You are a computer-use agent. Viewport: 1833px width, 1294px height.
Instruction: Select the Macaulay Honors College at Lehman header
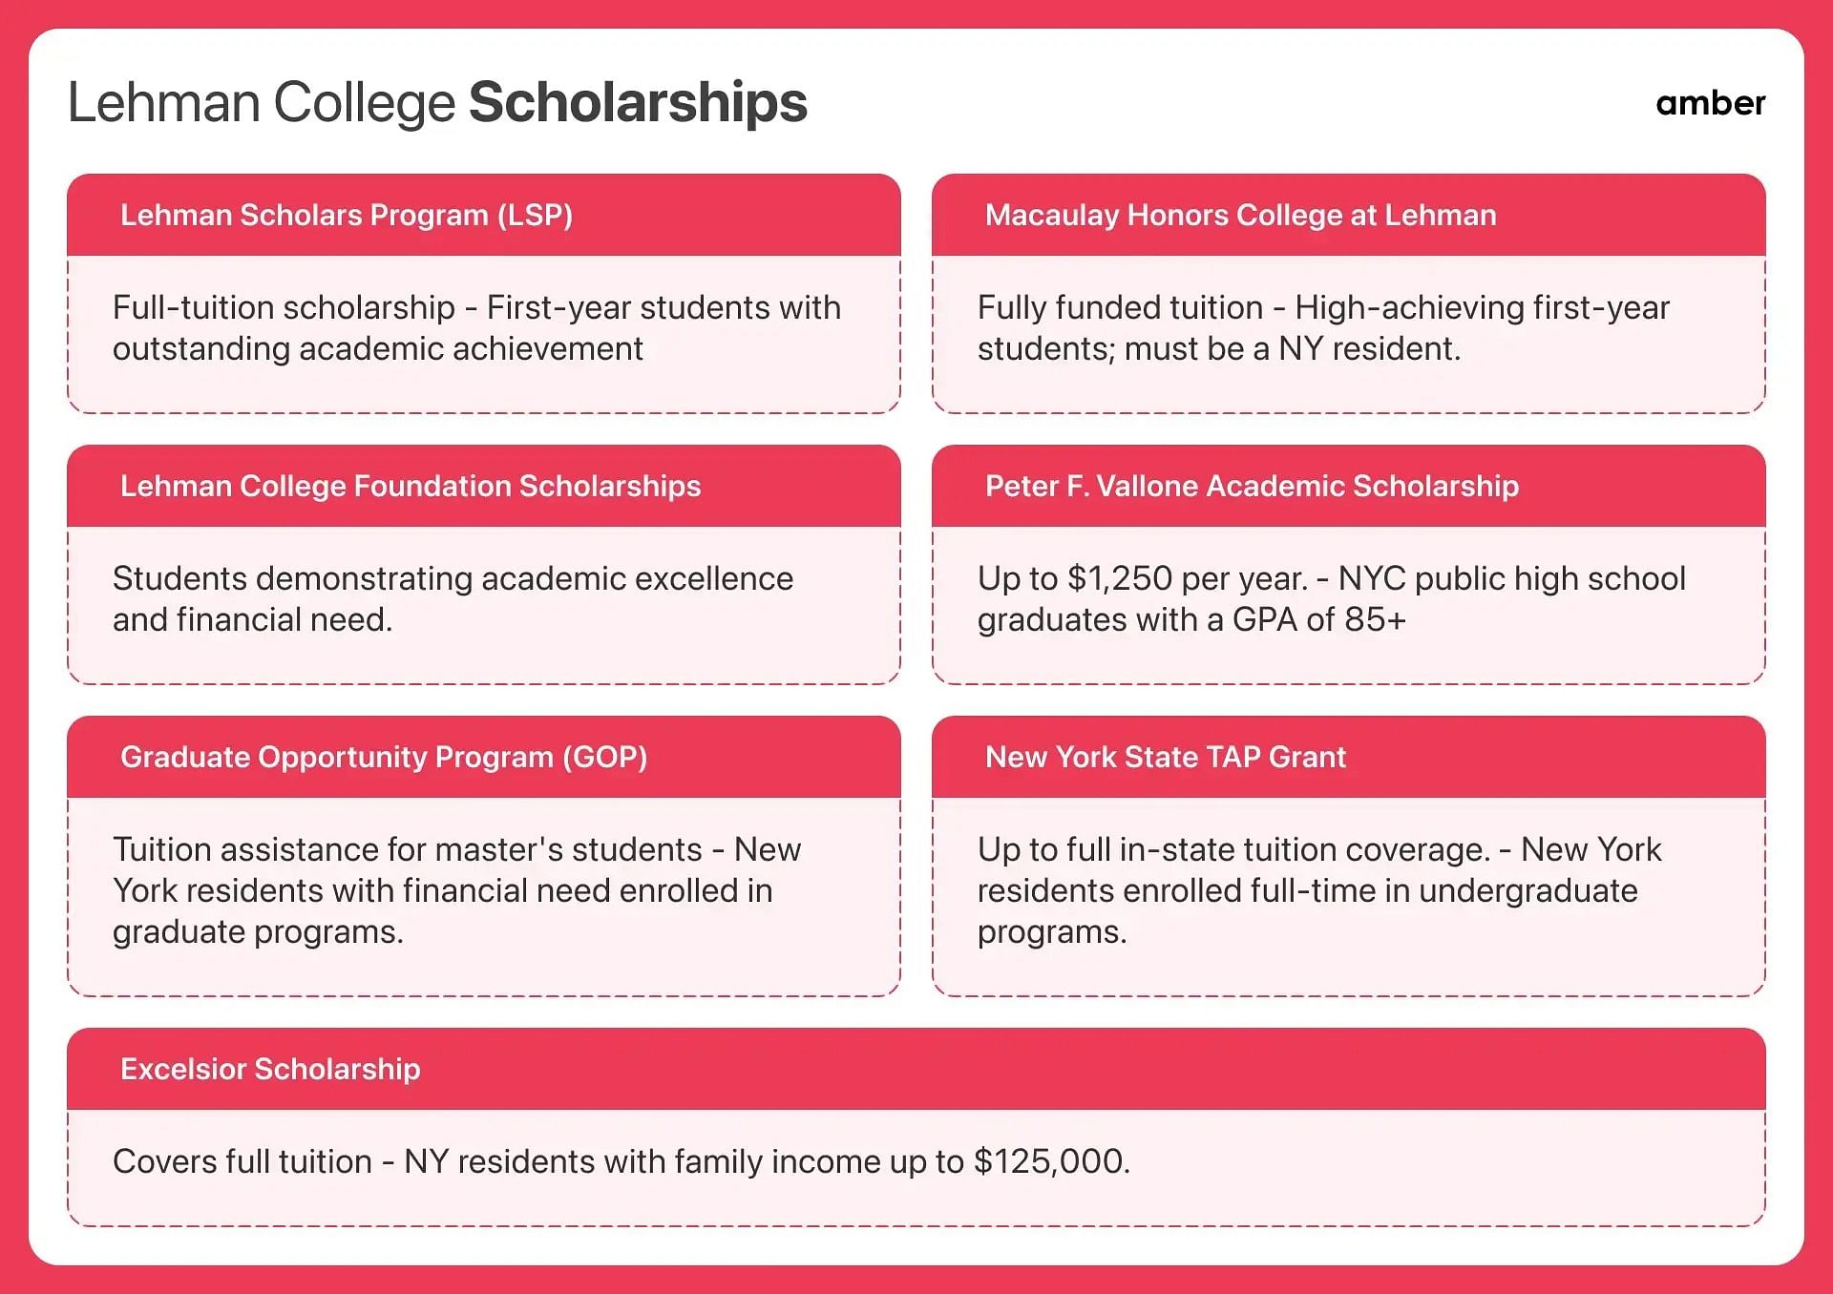pos(1348,215)
